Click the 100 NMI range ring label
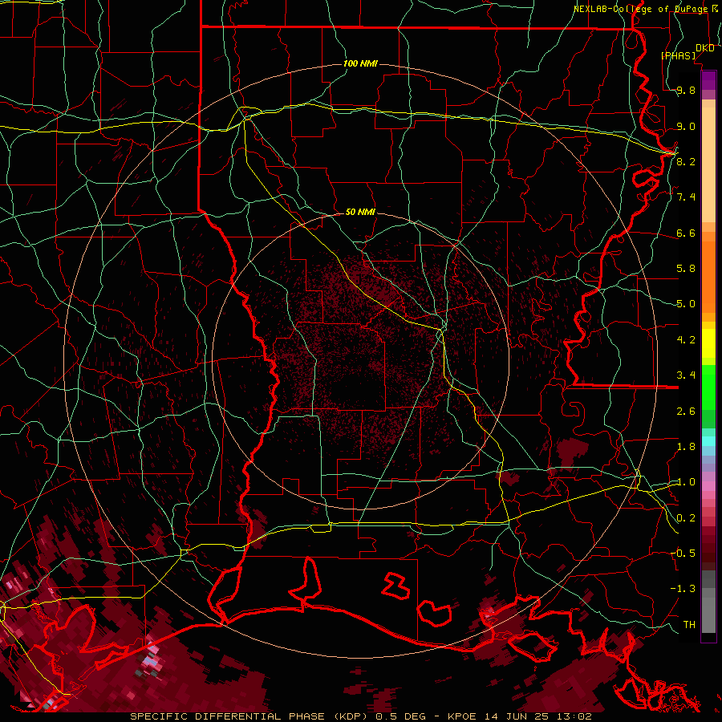This screenshot has height=722, width=722. pos(360,63)
